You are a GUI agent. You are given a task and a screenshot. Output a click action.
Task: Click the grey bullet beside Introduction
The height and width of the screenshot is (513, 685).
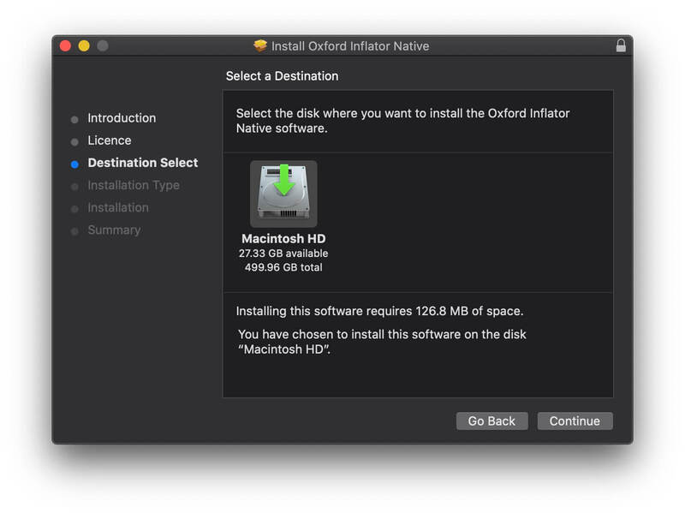pos(74,119)
